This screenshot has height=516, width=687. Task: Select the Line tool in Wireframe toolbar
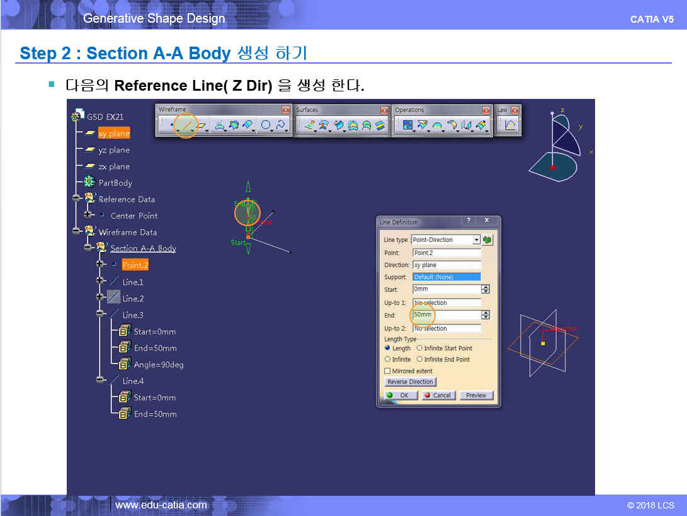186,126
